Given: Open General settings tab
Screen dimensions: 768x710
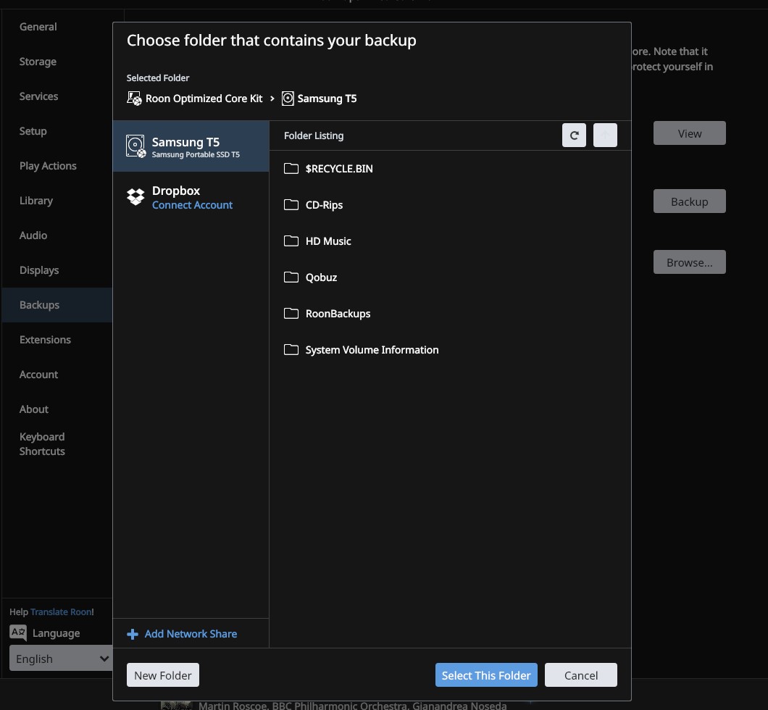Looking at the screenshot, I should coord(38,27).
